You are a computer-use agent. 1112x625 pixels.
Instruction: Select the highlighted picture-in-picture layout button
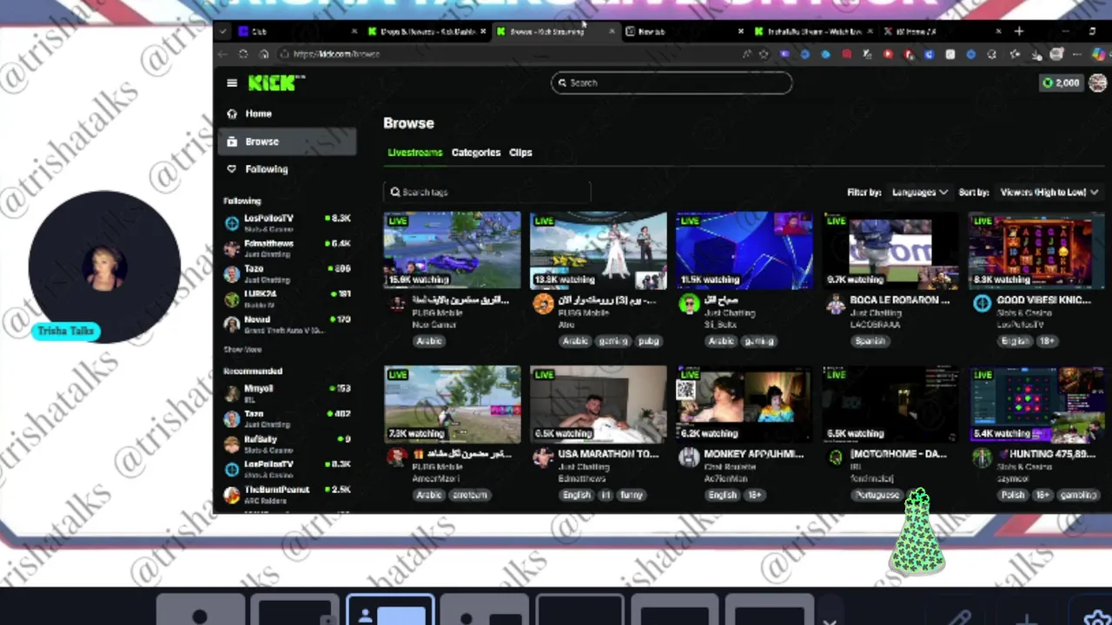point(390,611)
